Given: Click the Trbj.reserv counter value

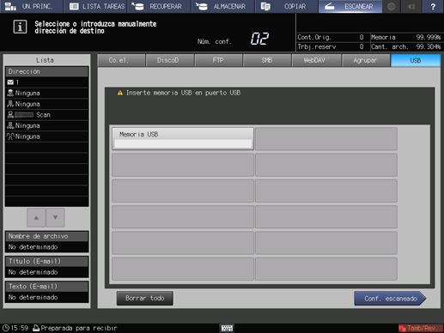Looking at the screenshot, I should pyautogui.click(x=362, y=46).
